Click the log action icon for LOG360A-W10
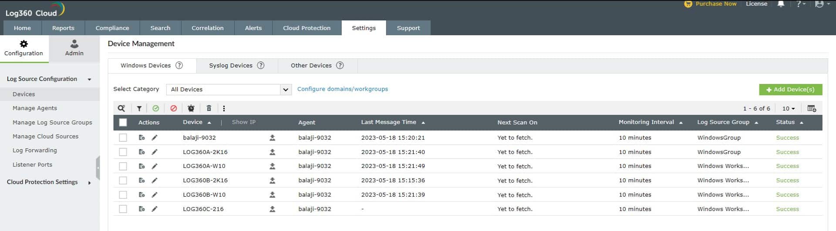This screenshot has width=836, height=231. (x=142, y=166)
